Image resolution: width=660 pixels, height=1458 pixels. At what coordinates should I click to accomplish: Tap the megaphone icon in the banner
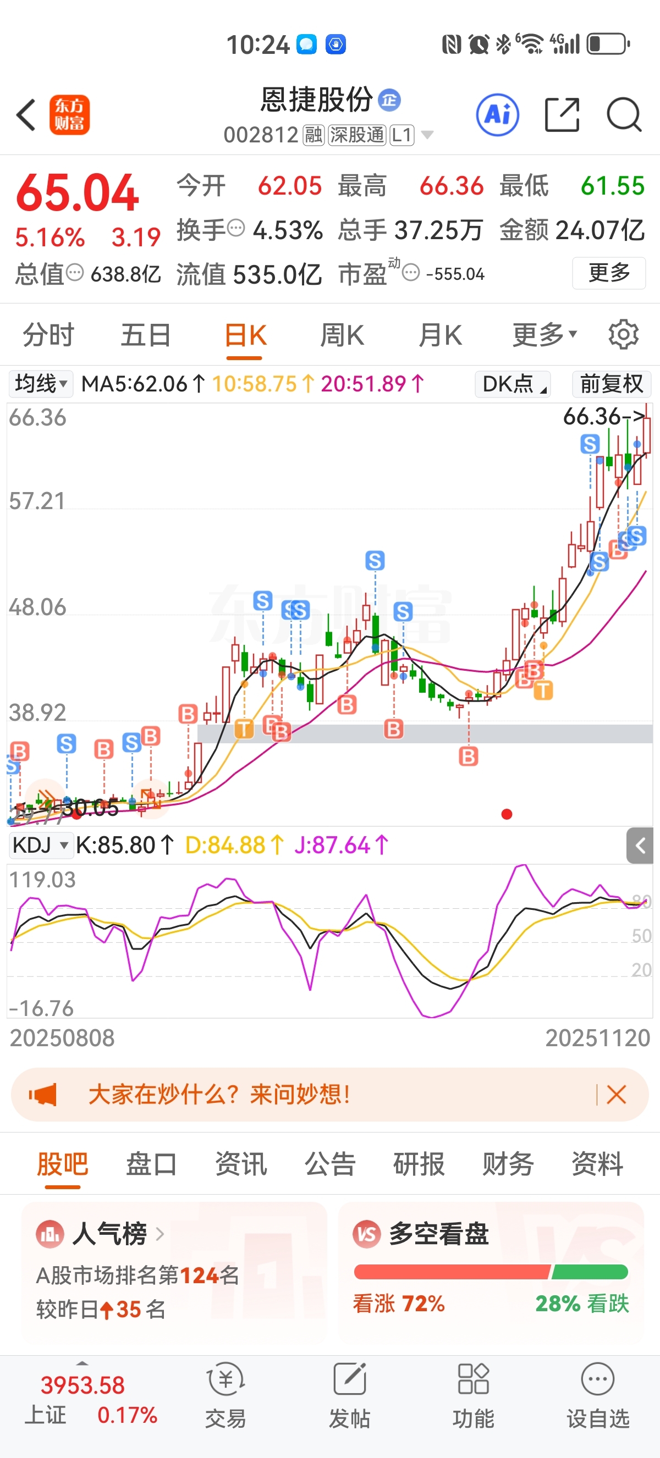[x=43, y=1094]
